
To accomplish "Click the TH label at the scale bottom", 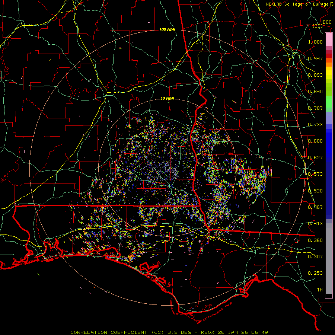I will pyautogui.click(x=320, y=290).
